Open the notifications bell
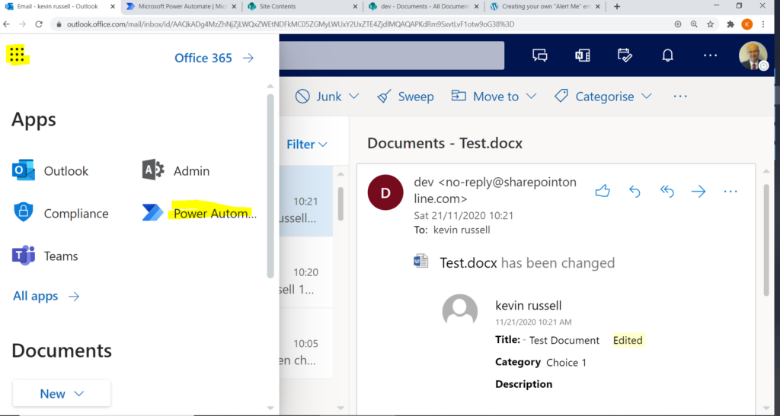Viewport: 780px width, 416px height. pyautogui.click(x=667, y=55)
